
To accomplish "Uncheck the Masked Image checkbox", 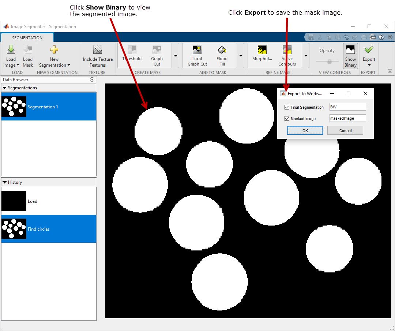I will click(287, 118).
